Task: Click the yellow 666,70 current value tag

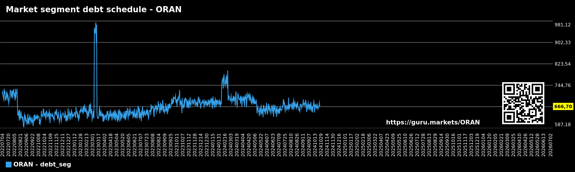Action: [563, 107]
